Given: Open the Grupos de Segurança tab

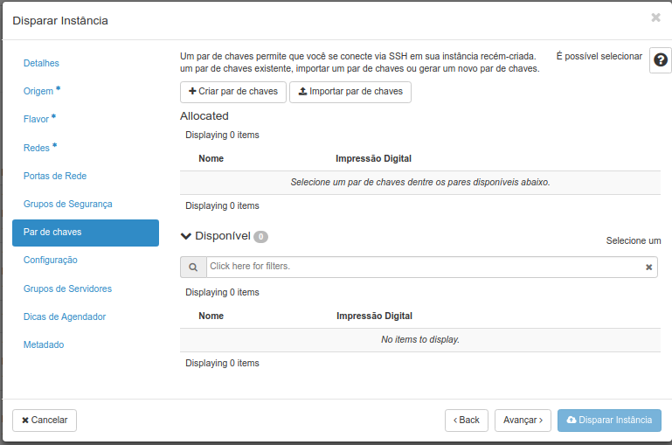Looking at the screenshot, I should [x=67, y=204].
